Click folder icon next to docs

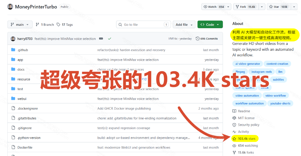[x=13, y=69]
